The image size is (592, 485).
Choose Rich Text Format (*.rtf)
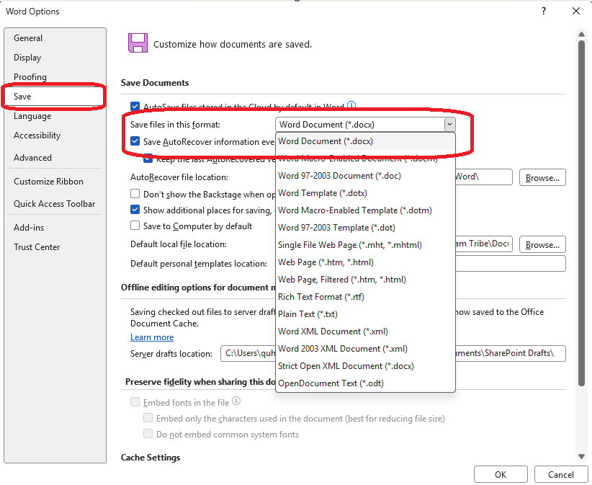pyautogui.click(x=365, y=297)
